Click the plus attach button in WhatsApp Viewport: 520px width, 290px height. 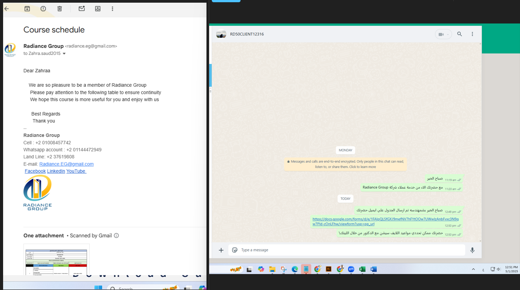click(221, 250)
